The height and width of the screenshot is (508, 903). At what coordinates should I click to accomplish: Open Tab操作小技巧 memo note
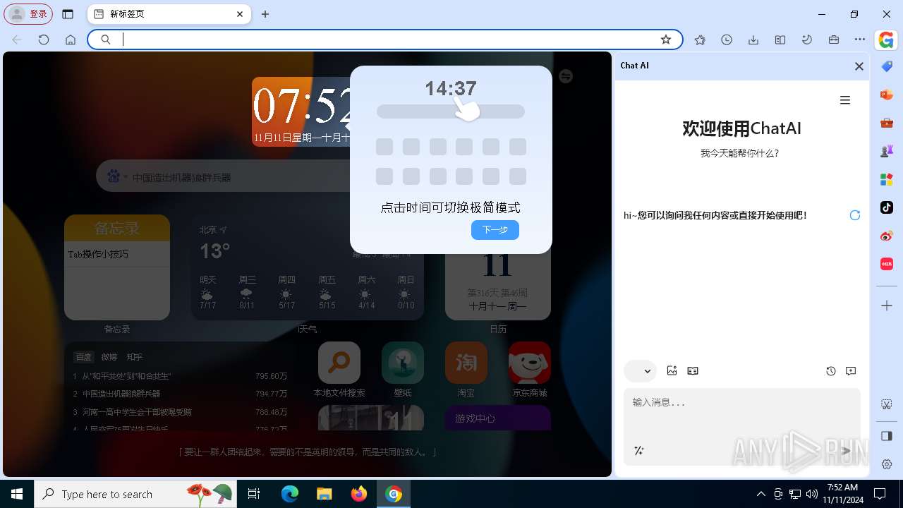(117, 254)
